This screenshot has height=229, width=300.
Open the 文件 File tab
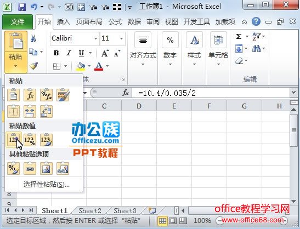(x=18, y=22)
